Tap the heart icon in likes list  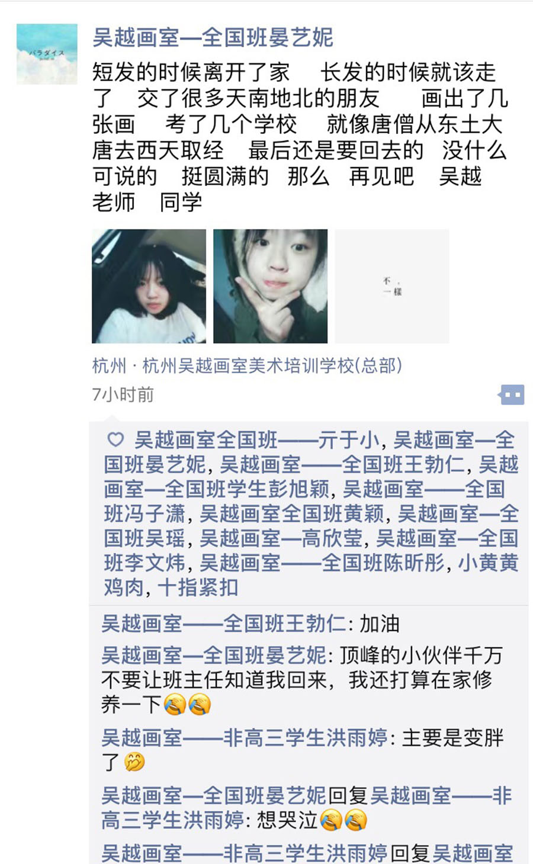(115, 439)
